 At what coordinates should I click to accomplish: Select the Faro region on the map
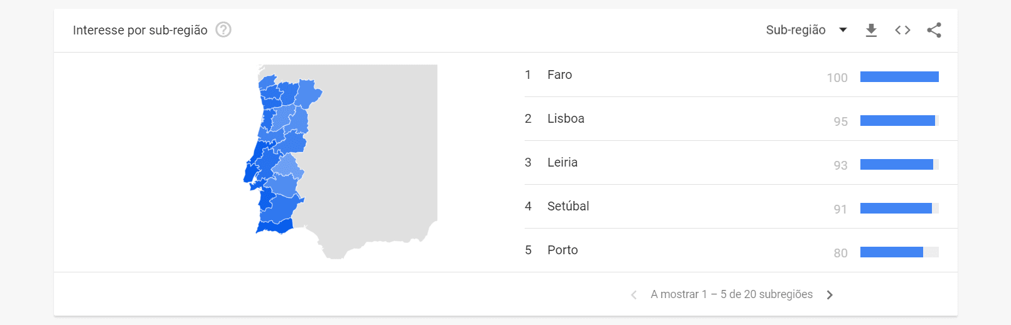275,226
